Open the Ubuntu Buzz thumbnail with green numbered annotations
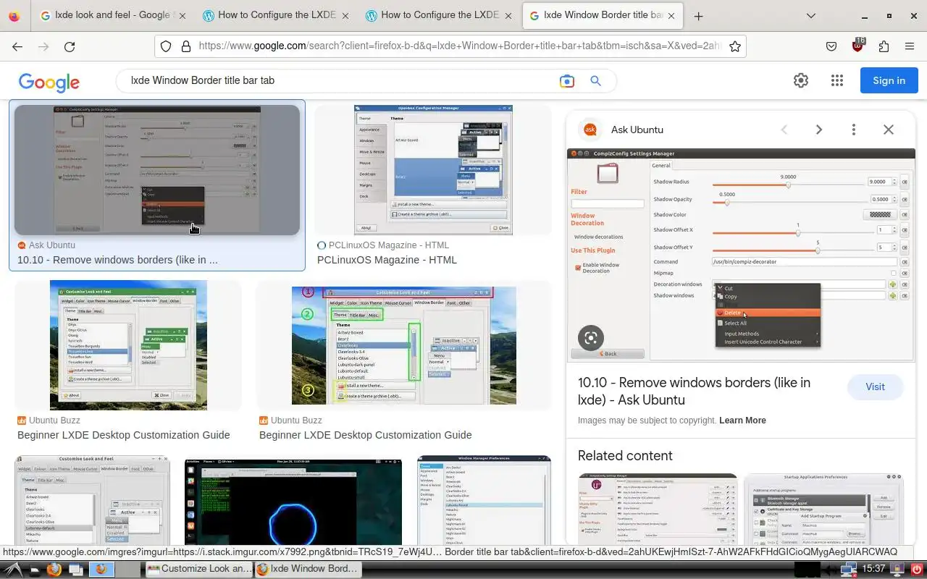This screenshot has height=579, width=927. [404, 345]
